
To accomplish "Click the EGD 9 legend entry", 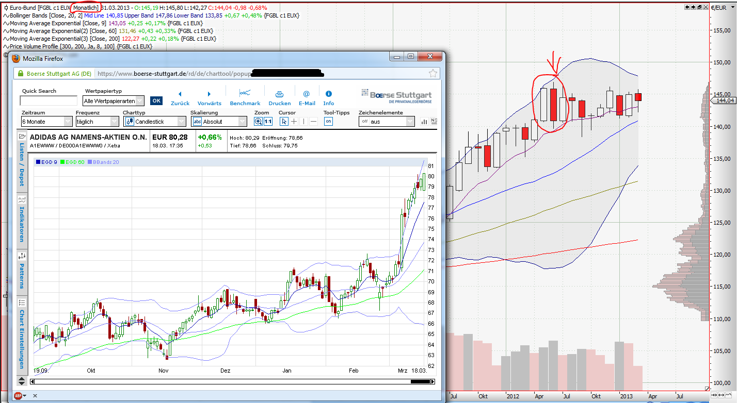I will [x=46, y=162].
